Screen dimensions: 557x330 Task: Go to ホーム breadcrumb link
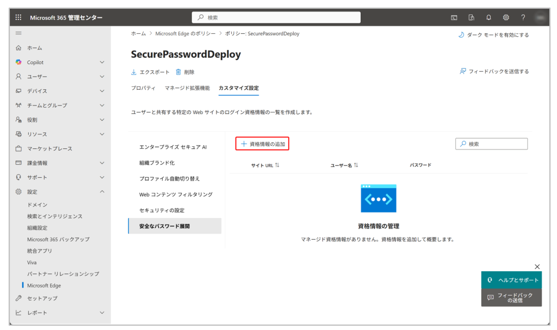pos(139,33)
